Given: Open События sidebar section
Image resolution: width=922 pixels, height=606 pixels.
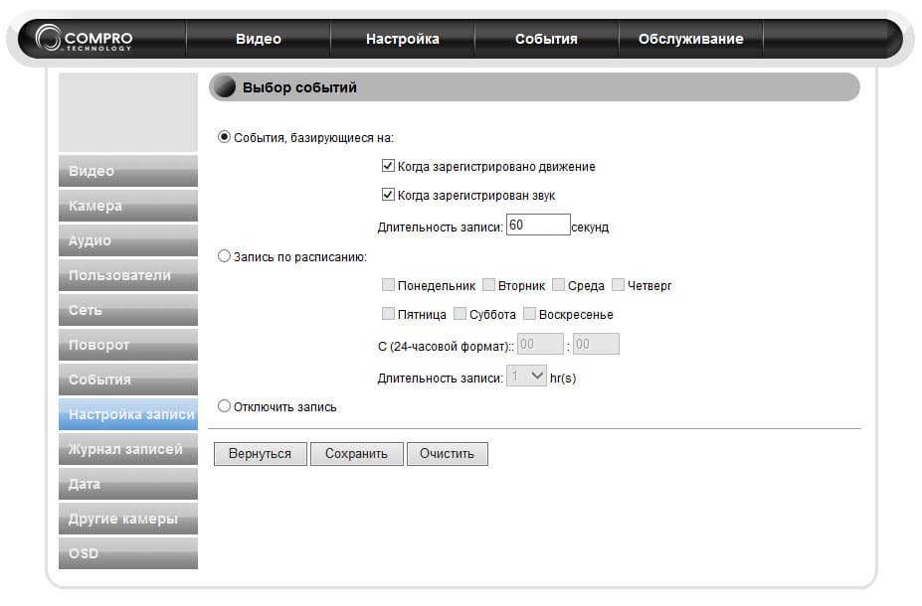Looking at the screenshot, I should click(128, 379).
